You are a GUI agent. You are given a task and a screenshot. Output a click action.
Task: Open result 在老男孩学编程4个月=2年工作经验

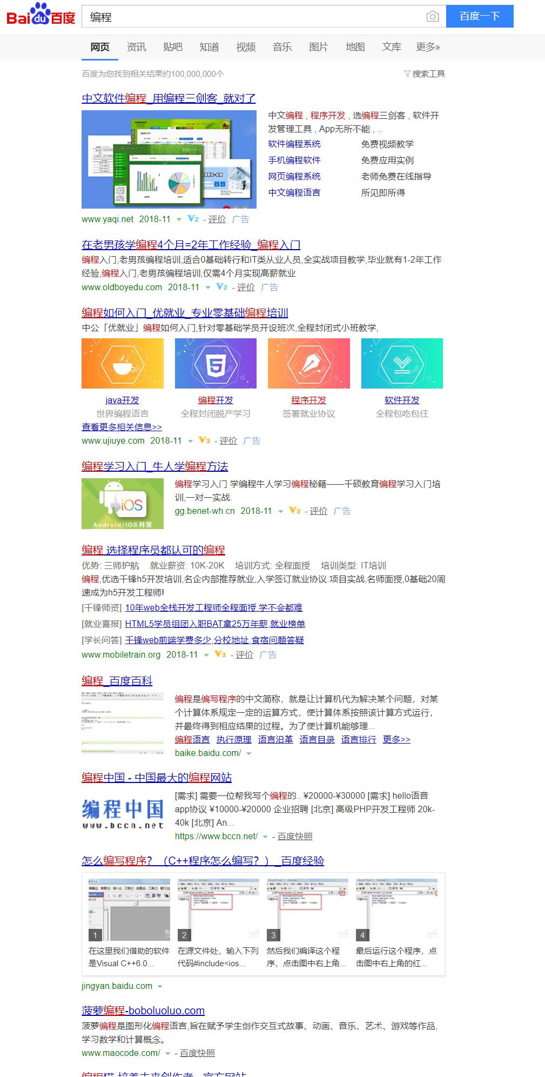(191, 245)
